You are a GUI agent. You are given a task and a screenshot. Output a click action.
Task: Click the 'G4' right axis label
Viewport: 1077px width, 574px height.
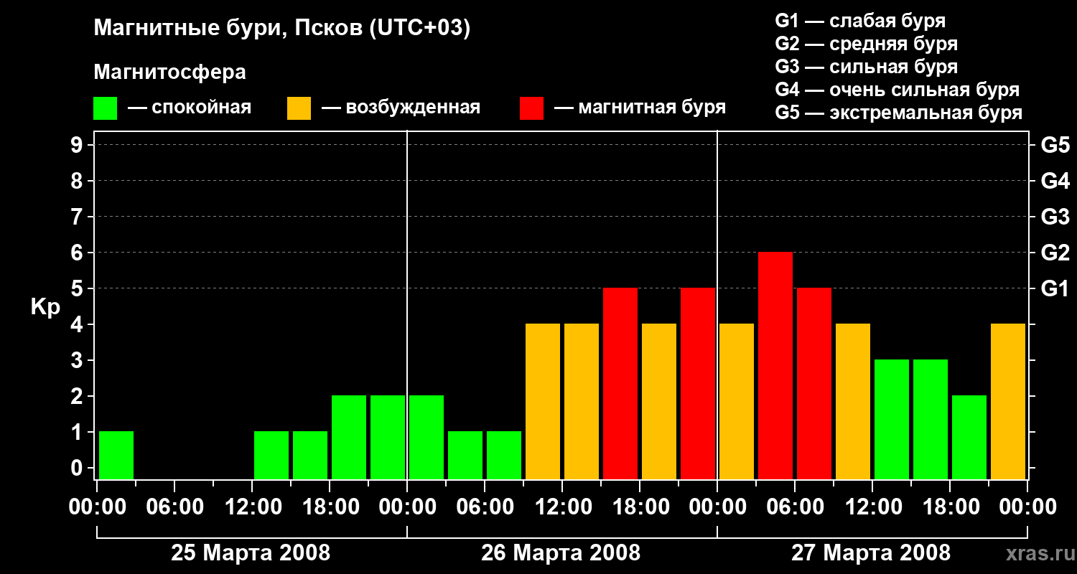coord(1055,181)
